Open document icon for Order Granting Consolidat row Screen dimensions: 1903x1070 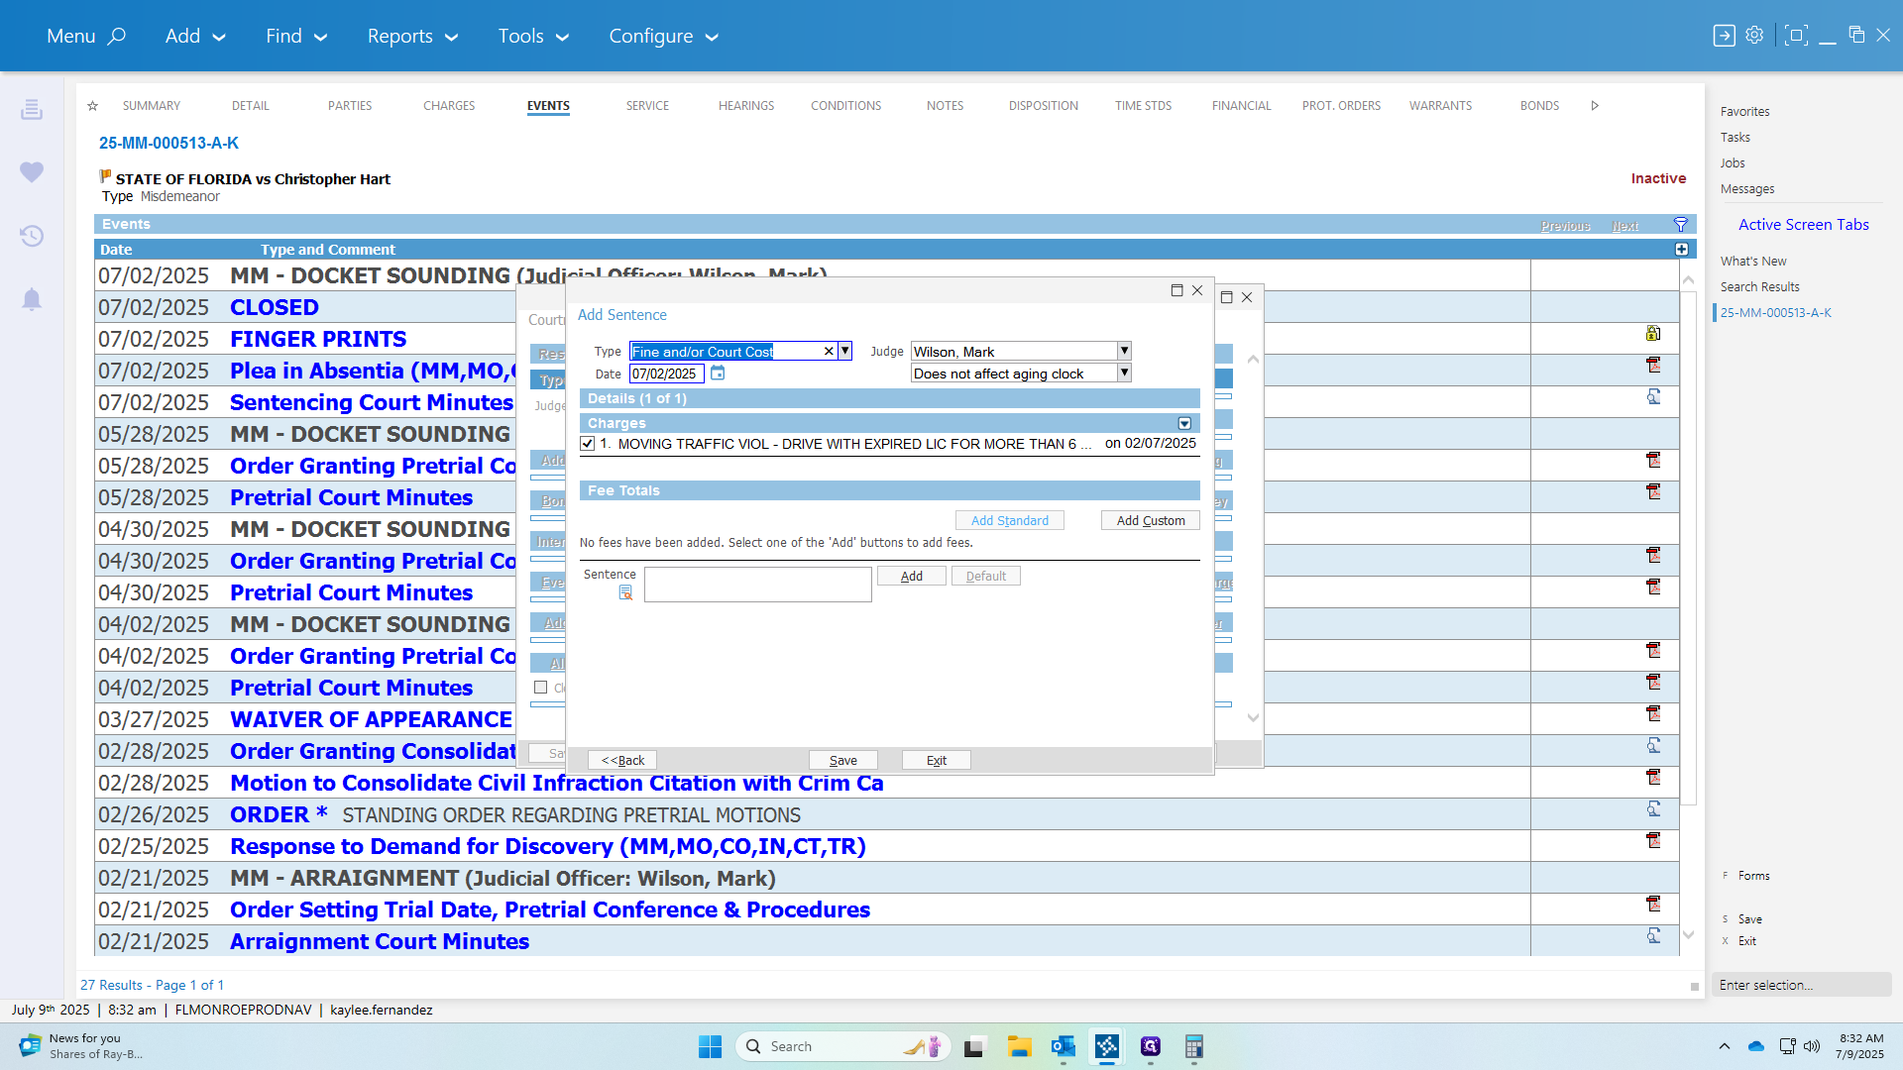click(1653, 746)
